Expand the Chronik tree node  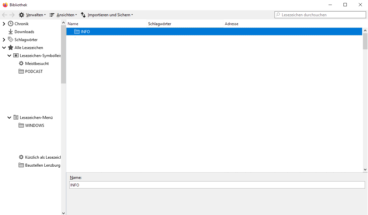pyautogui.click(x=4, y=24)
